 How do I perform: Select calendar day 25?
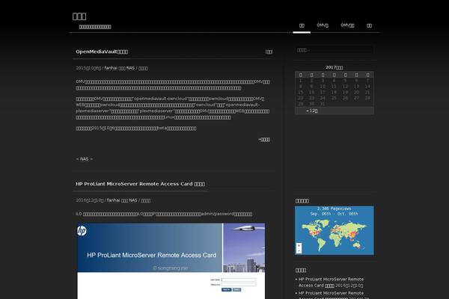point(334,98)
